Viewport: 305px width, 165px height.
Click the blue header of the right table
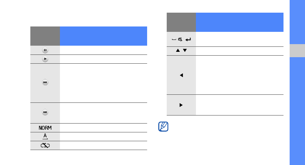pyautogui.click(x=240, y=22)
